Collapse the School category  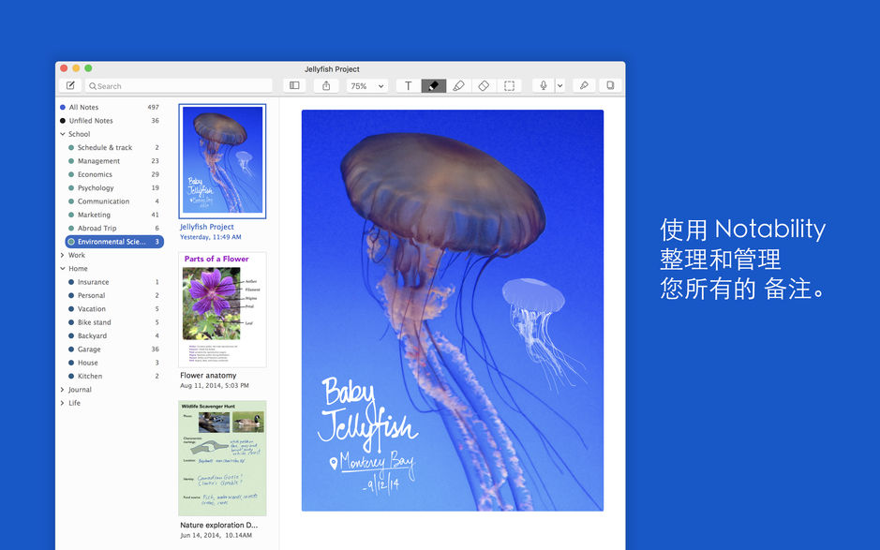click(x=63, y=133)
